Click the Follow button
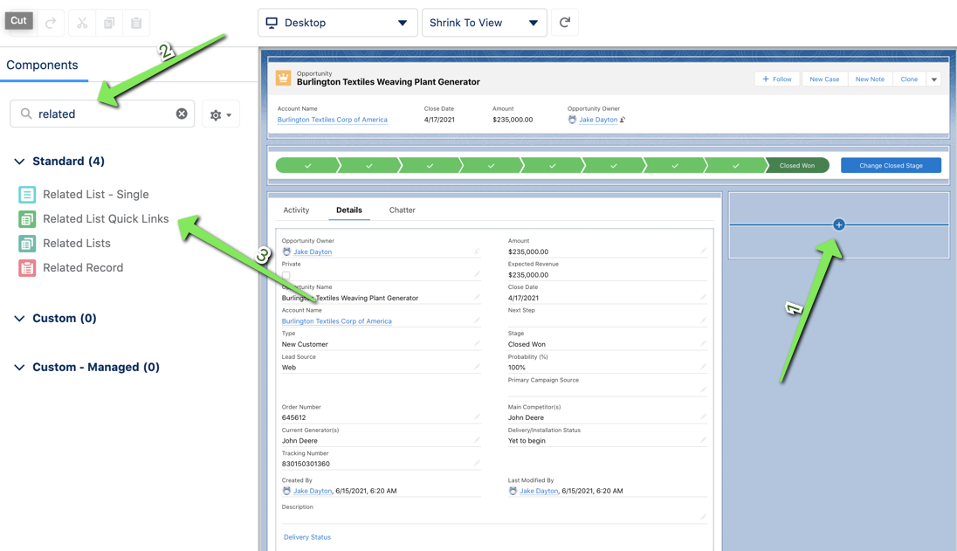Viewport: 957px width, 551px height. (777, 79)
